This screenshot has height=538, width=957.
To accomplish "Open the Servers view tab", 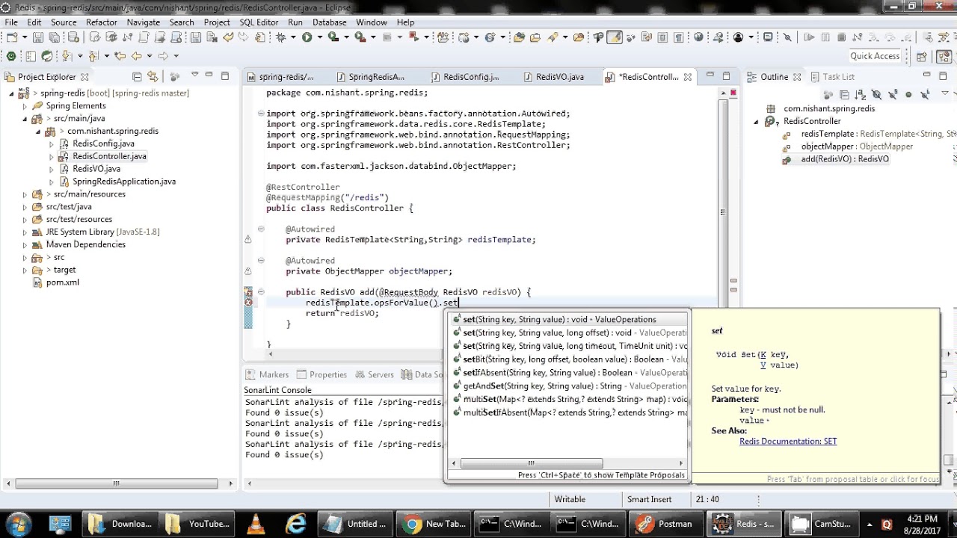I will click(375, 374).
